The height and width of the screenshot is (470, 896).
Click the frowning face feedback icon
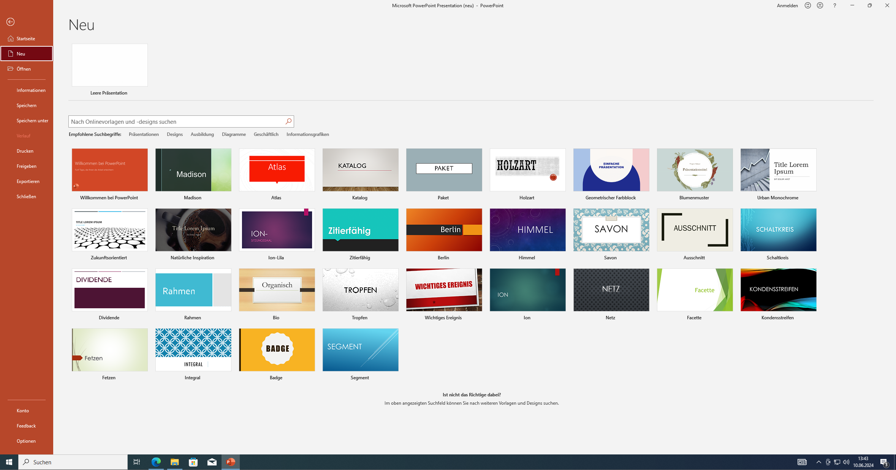820,5
